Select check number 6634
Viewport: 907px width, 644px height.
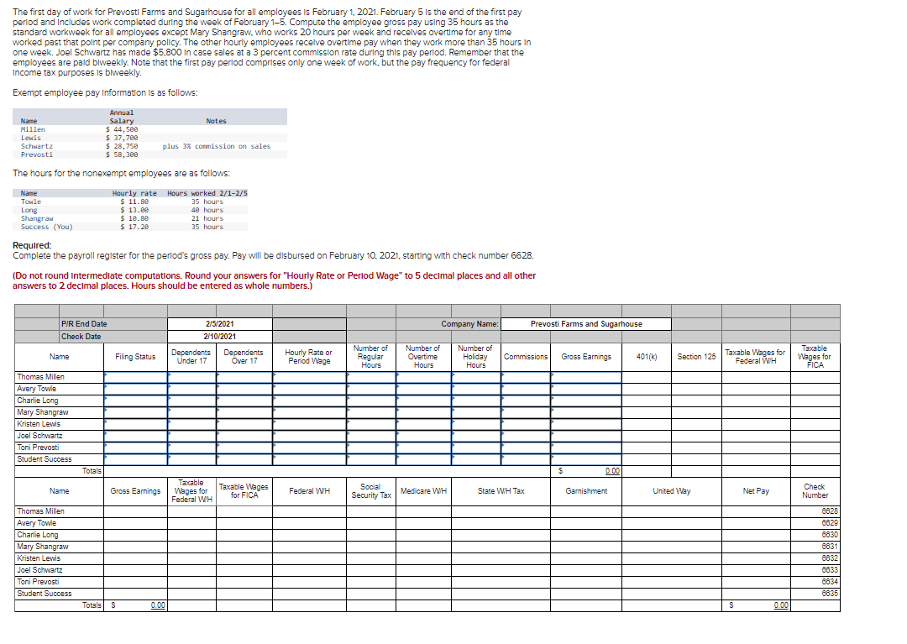point(830,582)
